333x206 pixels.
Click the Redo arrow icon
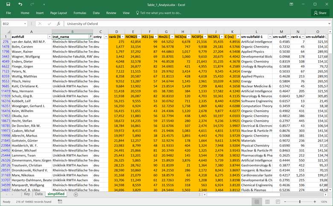coord(32,4)
